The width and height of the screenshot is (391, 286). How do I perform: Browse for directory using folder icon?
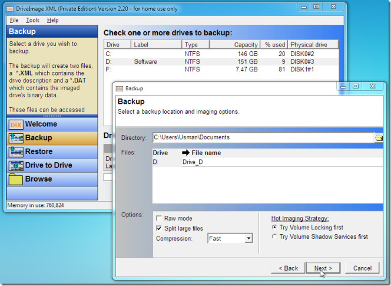point(379,137)
